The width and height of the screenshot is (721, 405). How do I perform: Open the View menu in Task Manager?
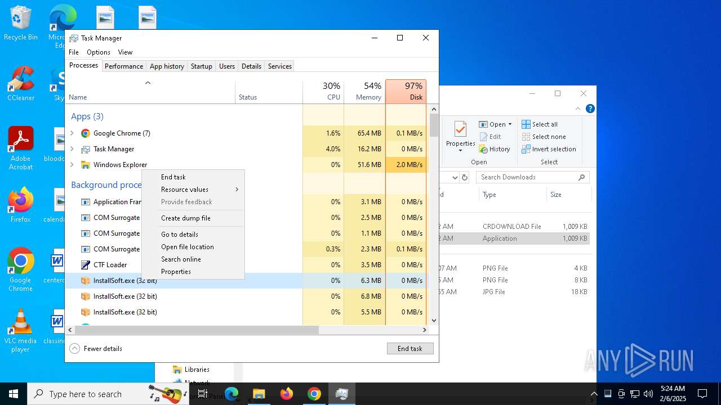125,52
